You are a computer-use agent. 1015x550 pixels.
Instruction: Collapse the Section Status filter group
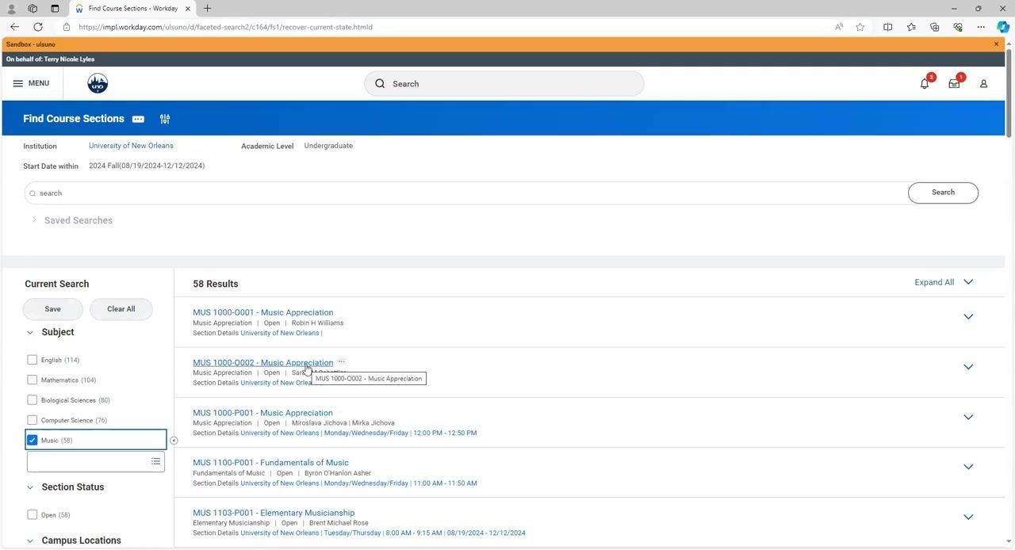click(30, 487)
